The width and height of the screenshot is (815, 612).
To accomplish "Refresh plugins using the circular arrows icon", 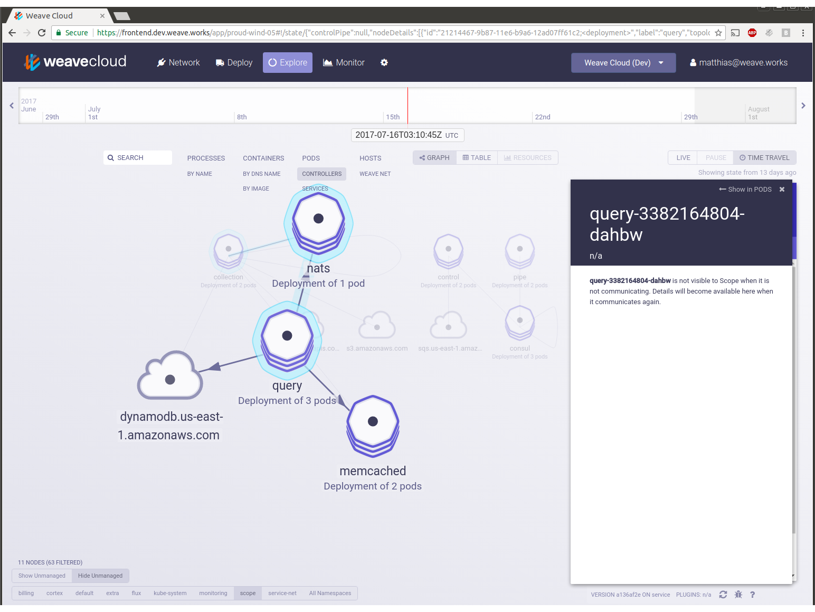I will pos(723,594).
